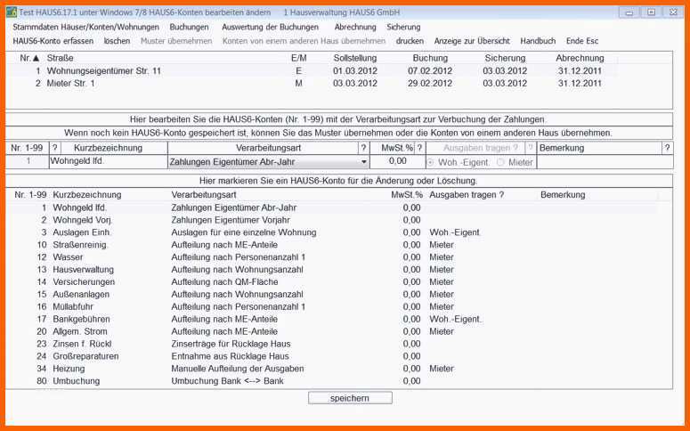Image resolution: width=690 pixels, height=431 pixels.
Task: Open the Handbuch toolbar item
Action: 538,41
